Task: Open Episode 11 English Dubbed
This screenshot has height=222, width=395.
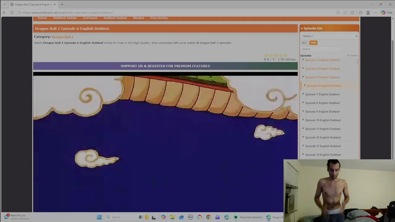Action: pyautogui.click(x=322, y=129)
